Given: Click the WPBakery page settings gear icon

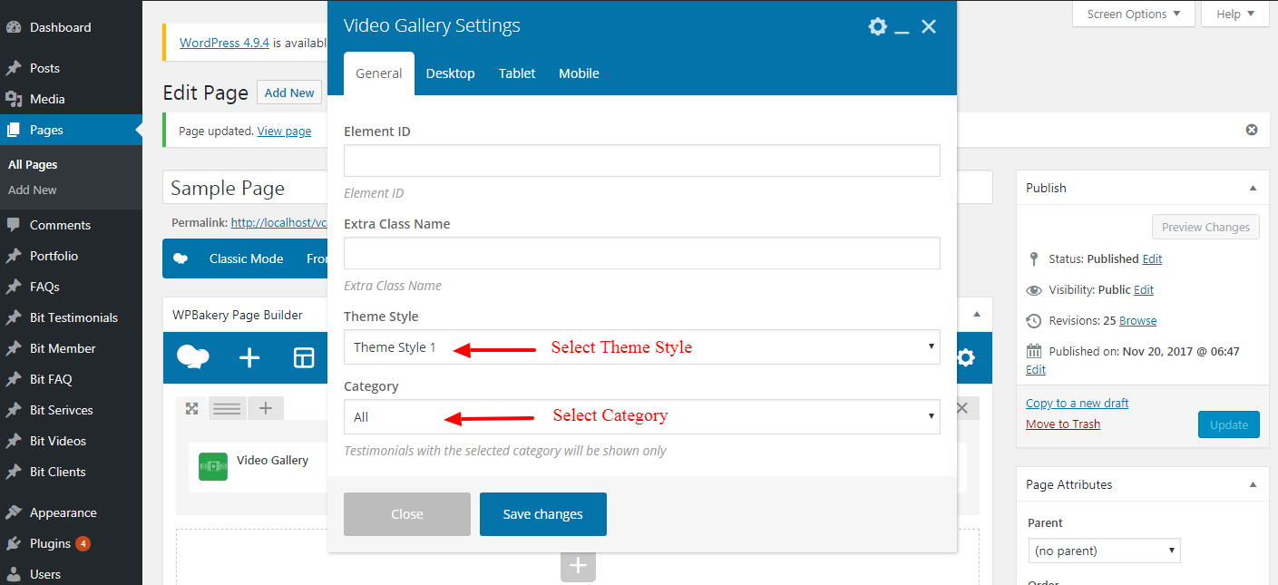Looking at the screenshot, I should (966, 358).
